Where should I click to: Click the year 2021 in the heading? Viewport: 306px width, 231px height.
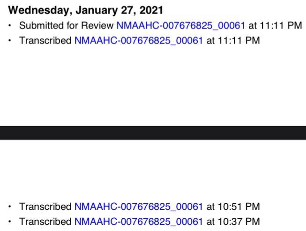click(151, 10)
